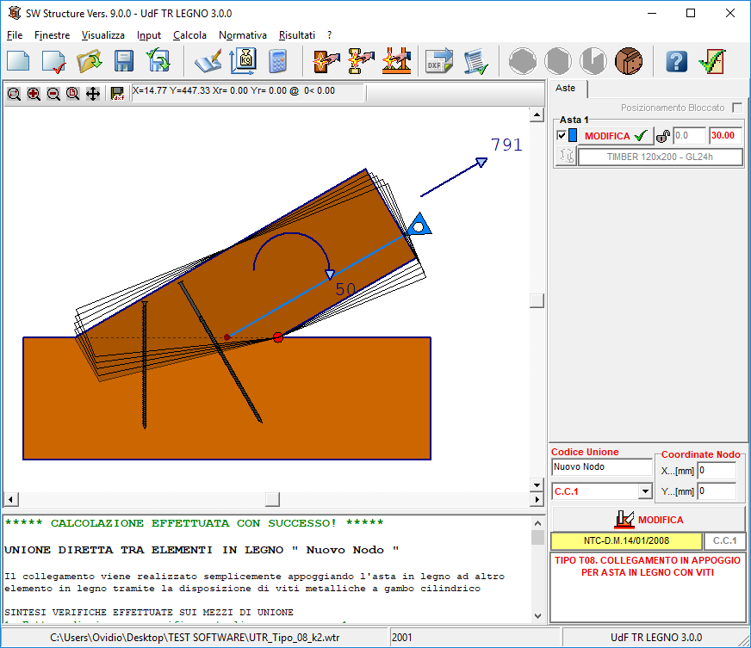
Task: Zoom in on the drawing
Action: (34, 94)
